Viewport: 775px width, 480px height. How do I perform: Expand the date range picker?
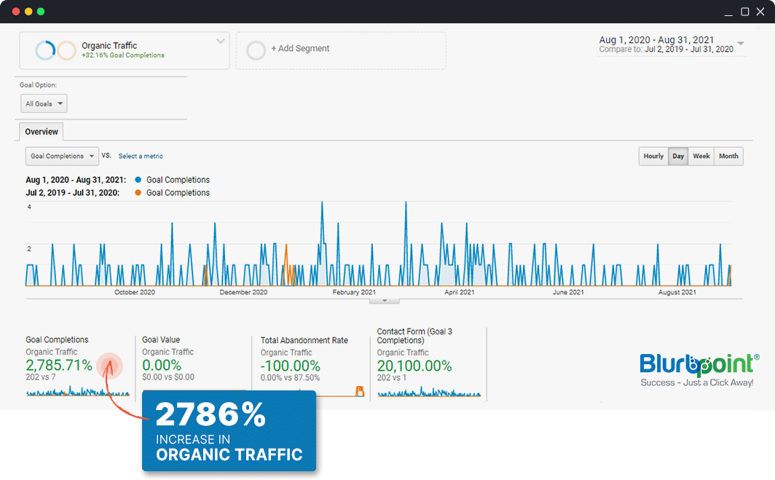tap(741, 44)
